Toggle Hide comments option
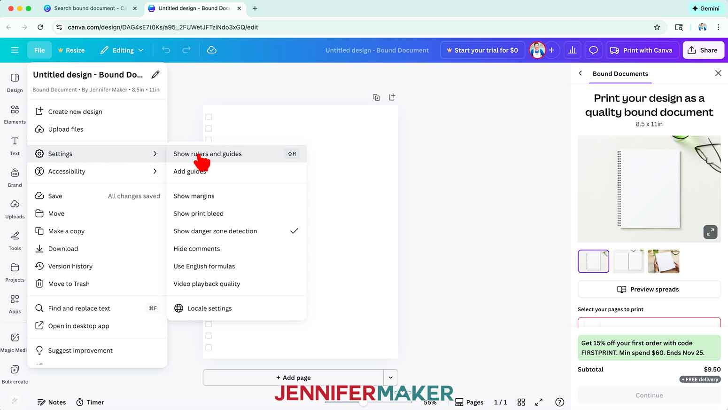 236,249
